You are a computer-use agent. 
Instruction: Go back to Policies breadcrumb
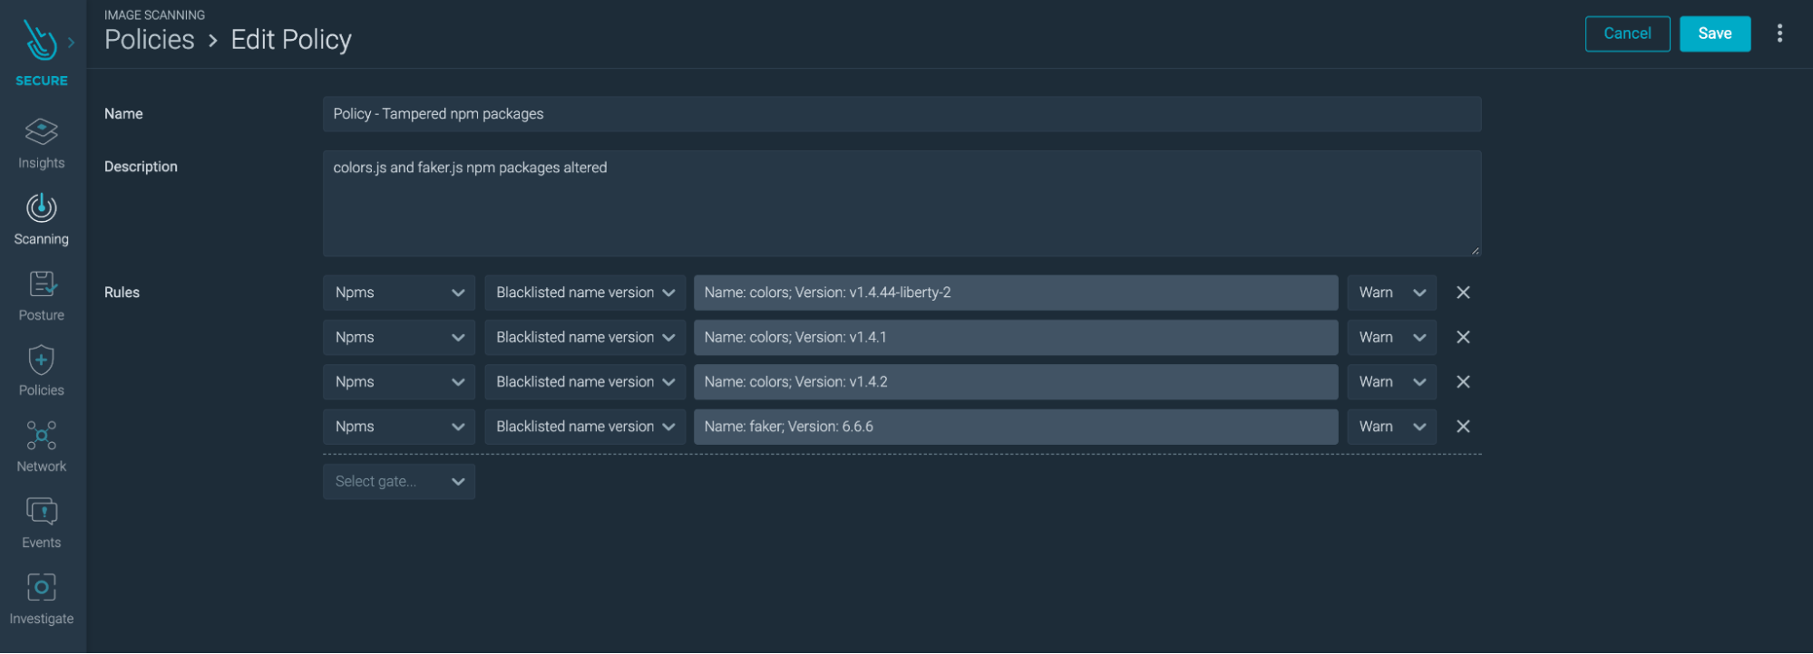point(150,40)
